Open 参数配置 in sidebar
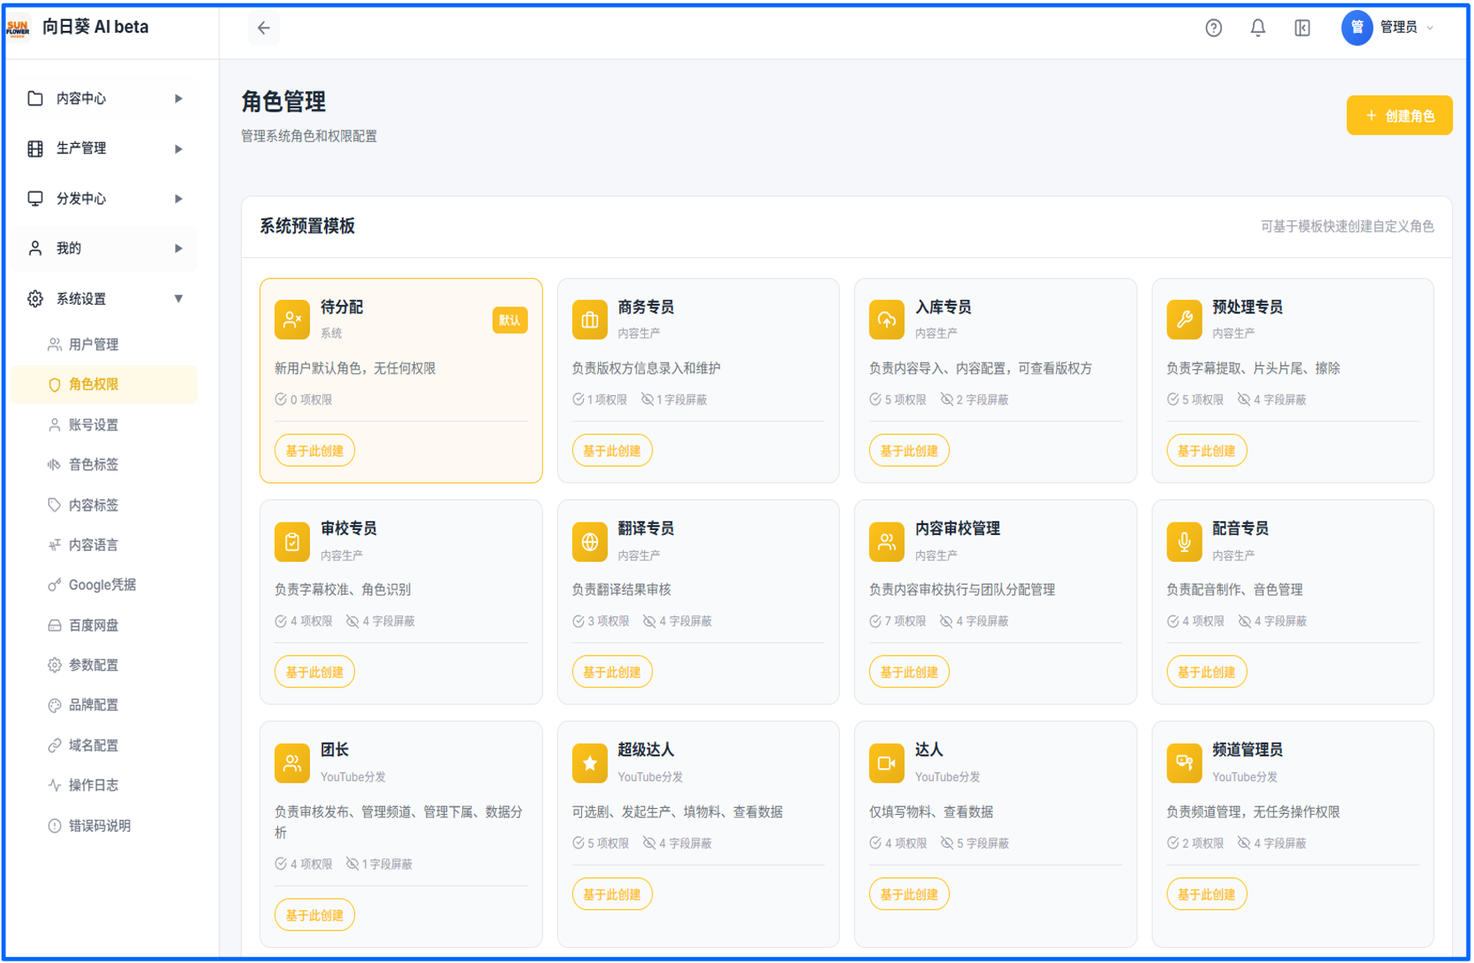Screen dimensions: 1474x963 (x=105, y=665)
